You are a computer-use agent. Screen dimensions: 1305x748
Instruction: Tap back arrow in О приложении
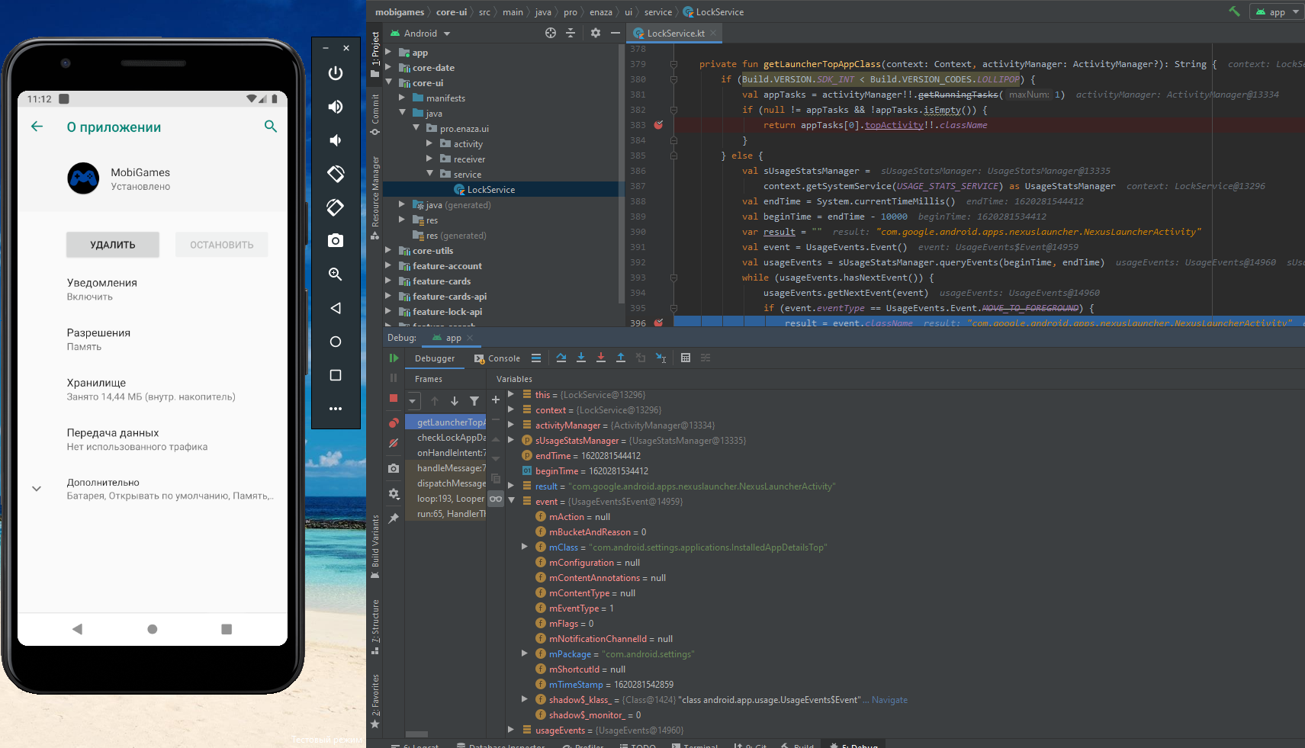click(x=37, y=127)
